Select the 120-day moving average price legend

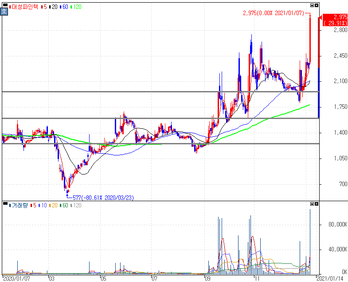click(x=76, y=7)
